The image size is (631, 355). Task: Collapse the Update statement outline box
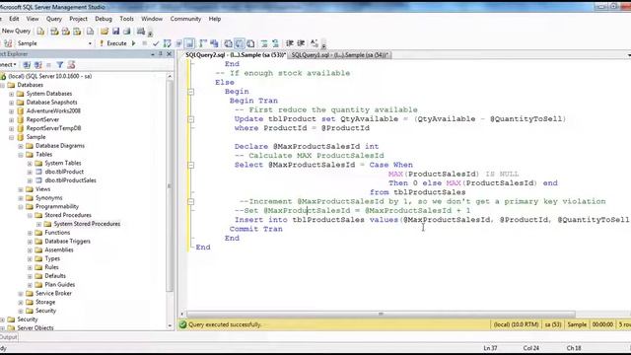(x=191, y=119)
